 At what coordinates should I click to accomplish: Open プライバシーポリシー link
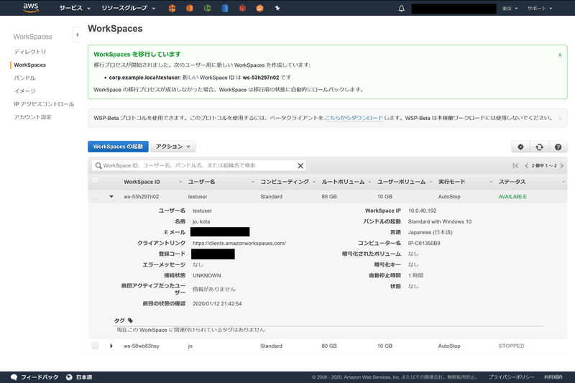point(511,377)
